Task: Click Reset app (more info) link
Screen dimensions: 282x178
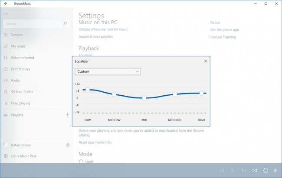Action: coord(95,142)
